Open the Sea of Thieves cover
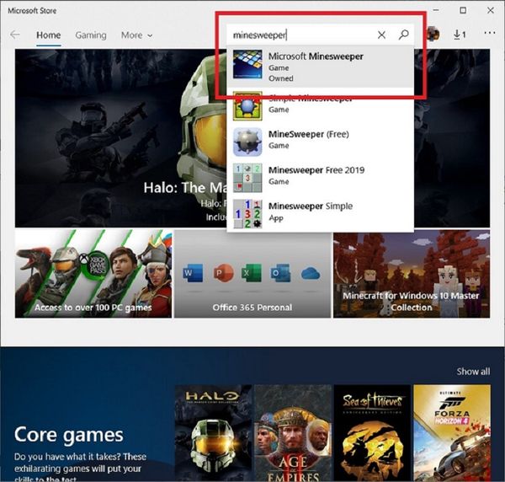The width and height of the screenshot is (505, 482). click(x=371, y=433)
